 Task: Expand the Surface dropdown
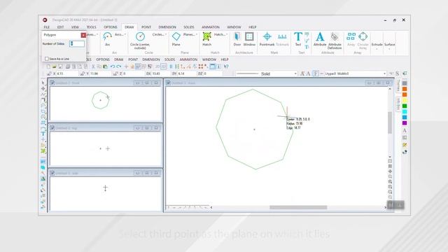coord(389,45)
